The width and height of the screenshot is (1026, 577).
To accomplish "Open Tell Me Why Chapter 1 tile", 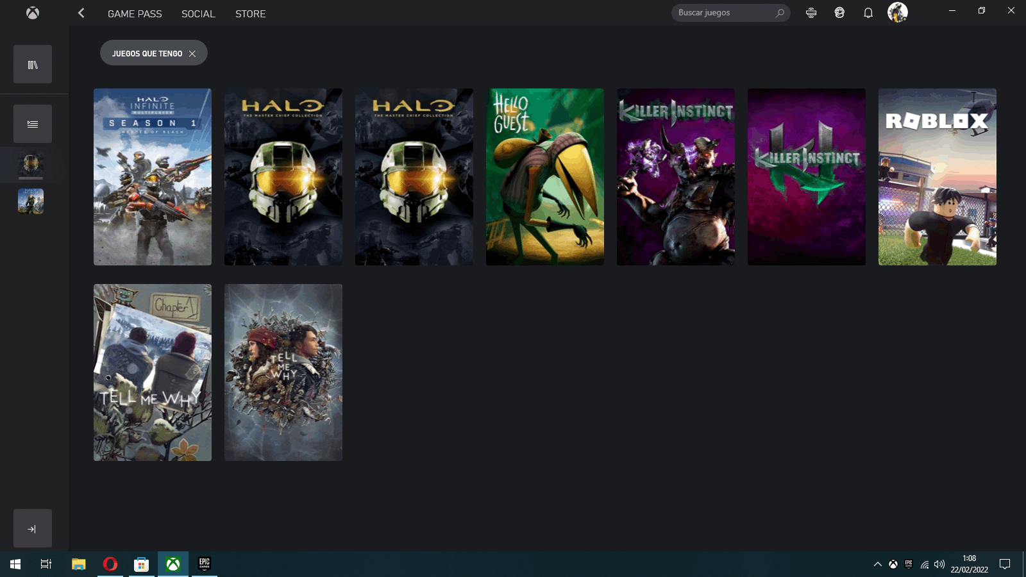I will coord(153,372).
